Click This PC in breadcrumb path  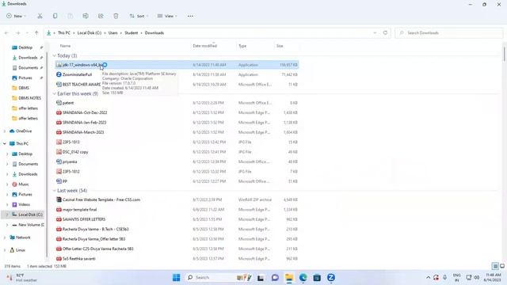tap(64, 33)
